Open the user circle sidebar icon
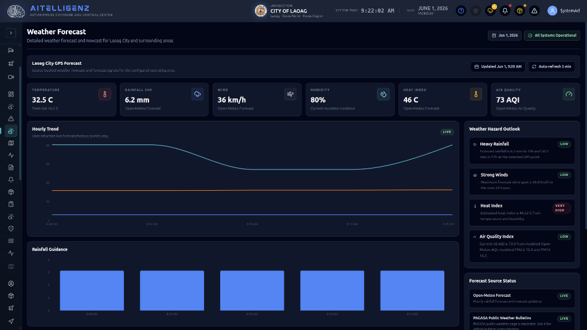Viewport: 587px width, 330px height. [11, 284]
